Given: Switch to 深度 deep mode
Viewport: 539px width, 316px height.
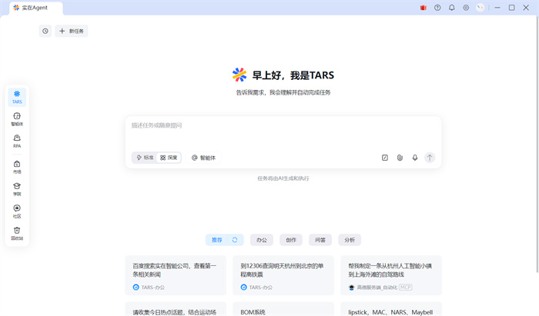Looking at the screenshot, I should (169, 158).
